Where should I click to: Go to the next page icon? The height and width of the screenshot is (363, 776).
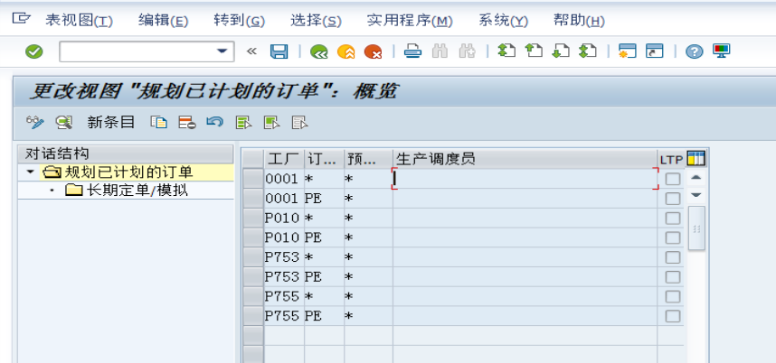[x=560, y=51]
